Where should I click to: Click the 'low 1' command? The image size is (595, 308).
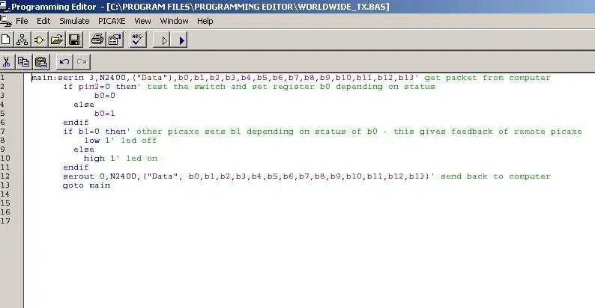tap(97, 141)
